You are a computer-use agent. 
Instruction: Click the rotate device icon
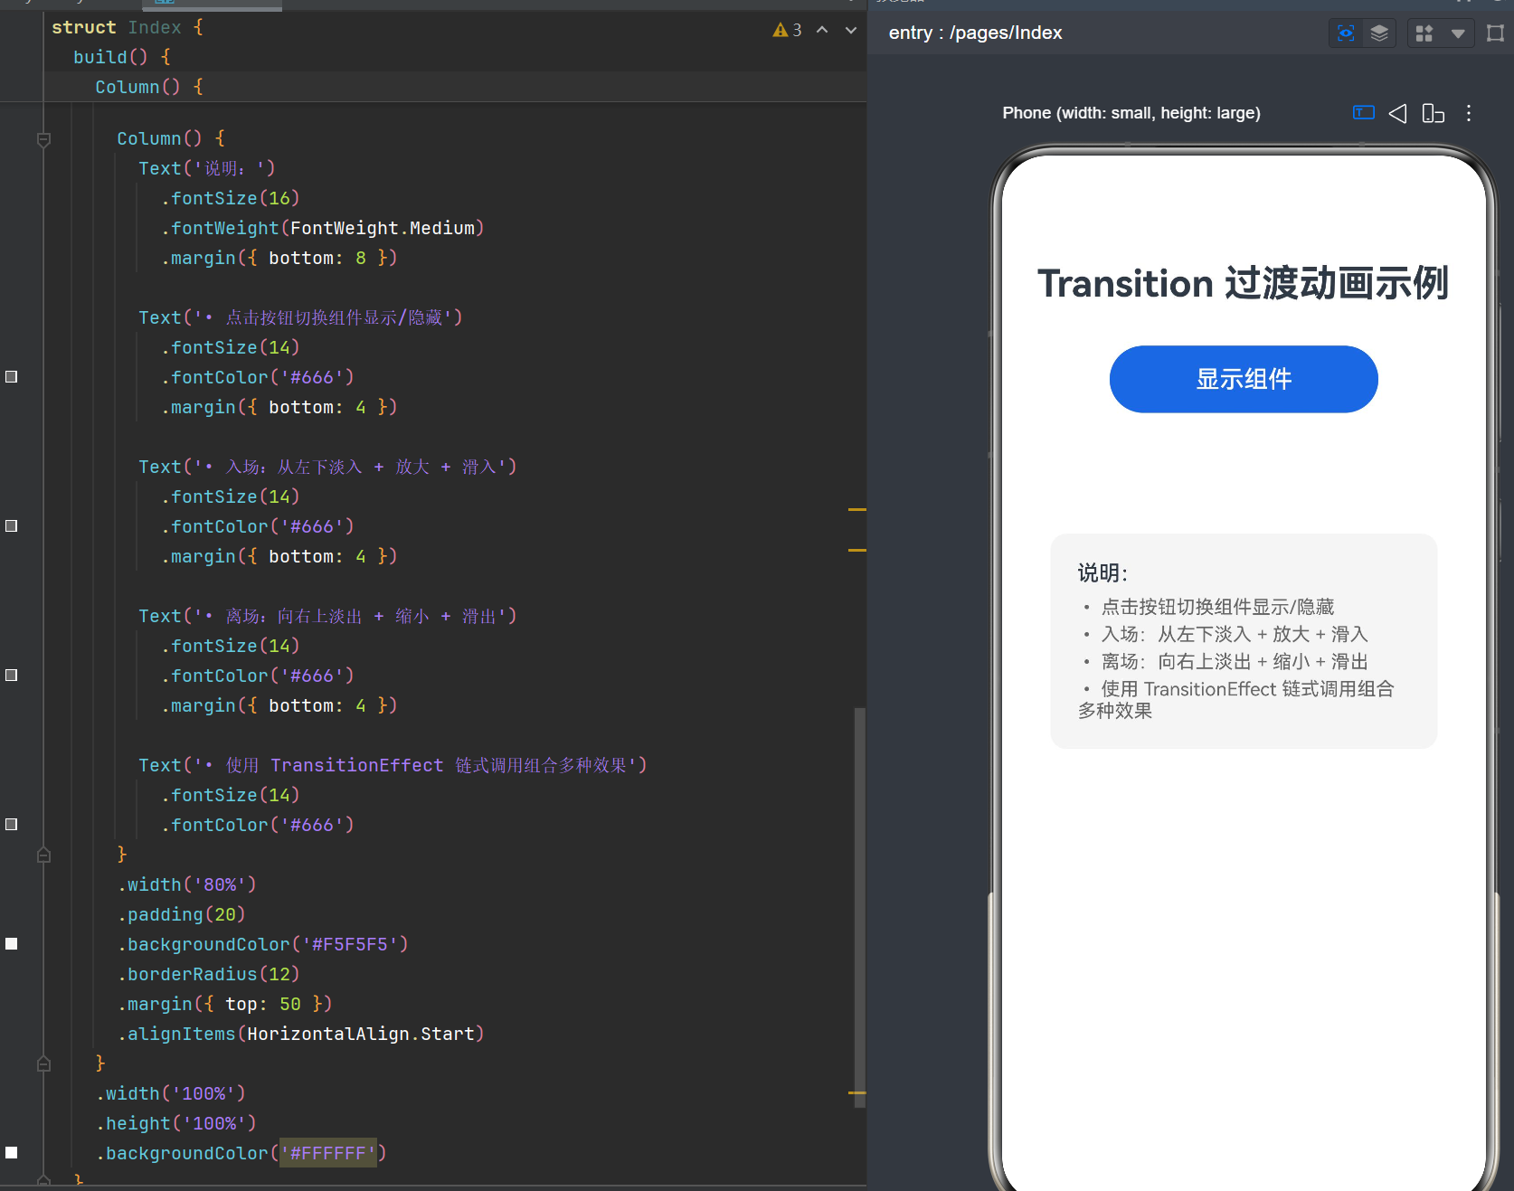tap(1433, 113)
